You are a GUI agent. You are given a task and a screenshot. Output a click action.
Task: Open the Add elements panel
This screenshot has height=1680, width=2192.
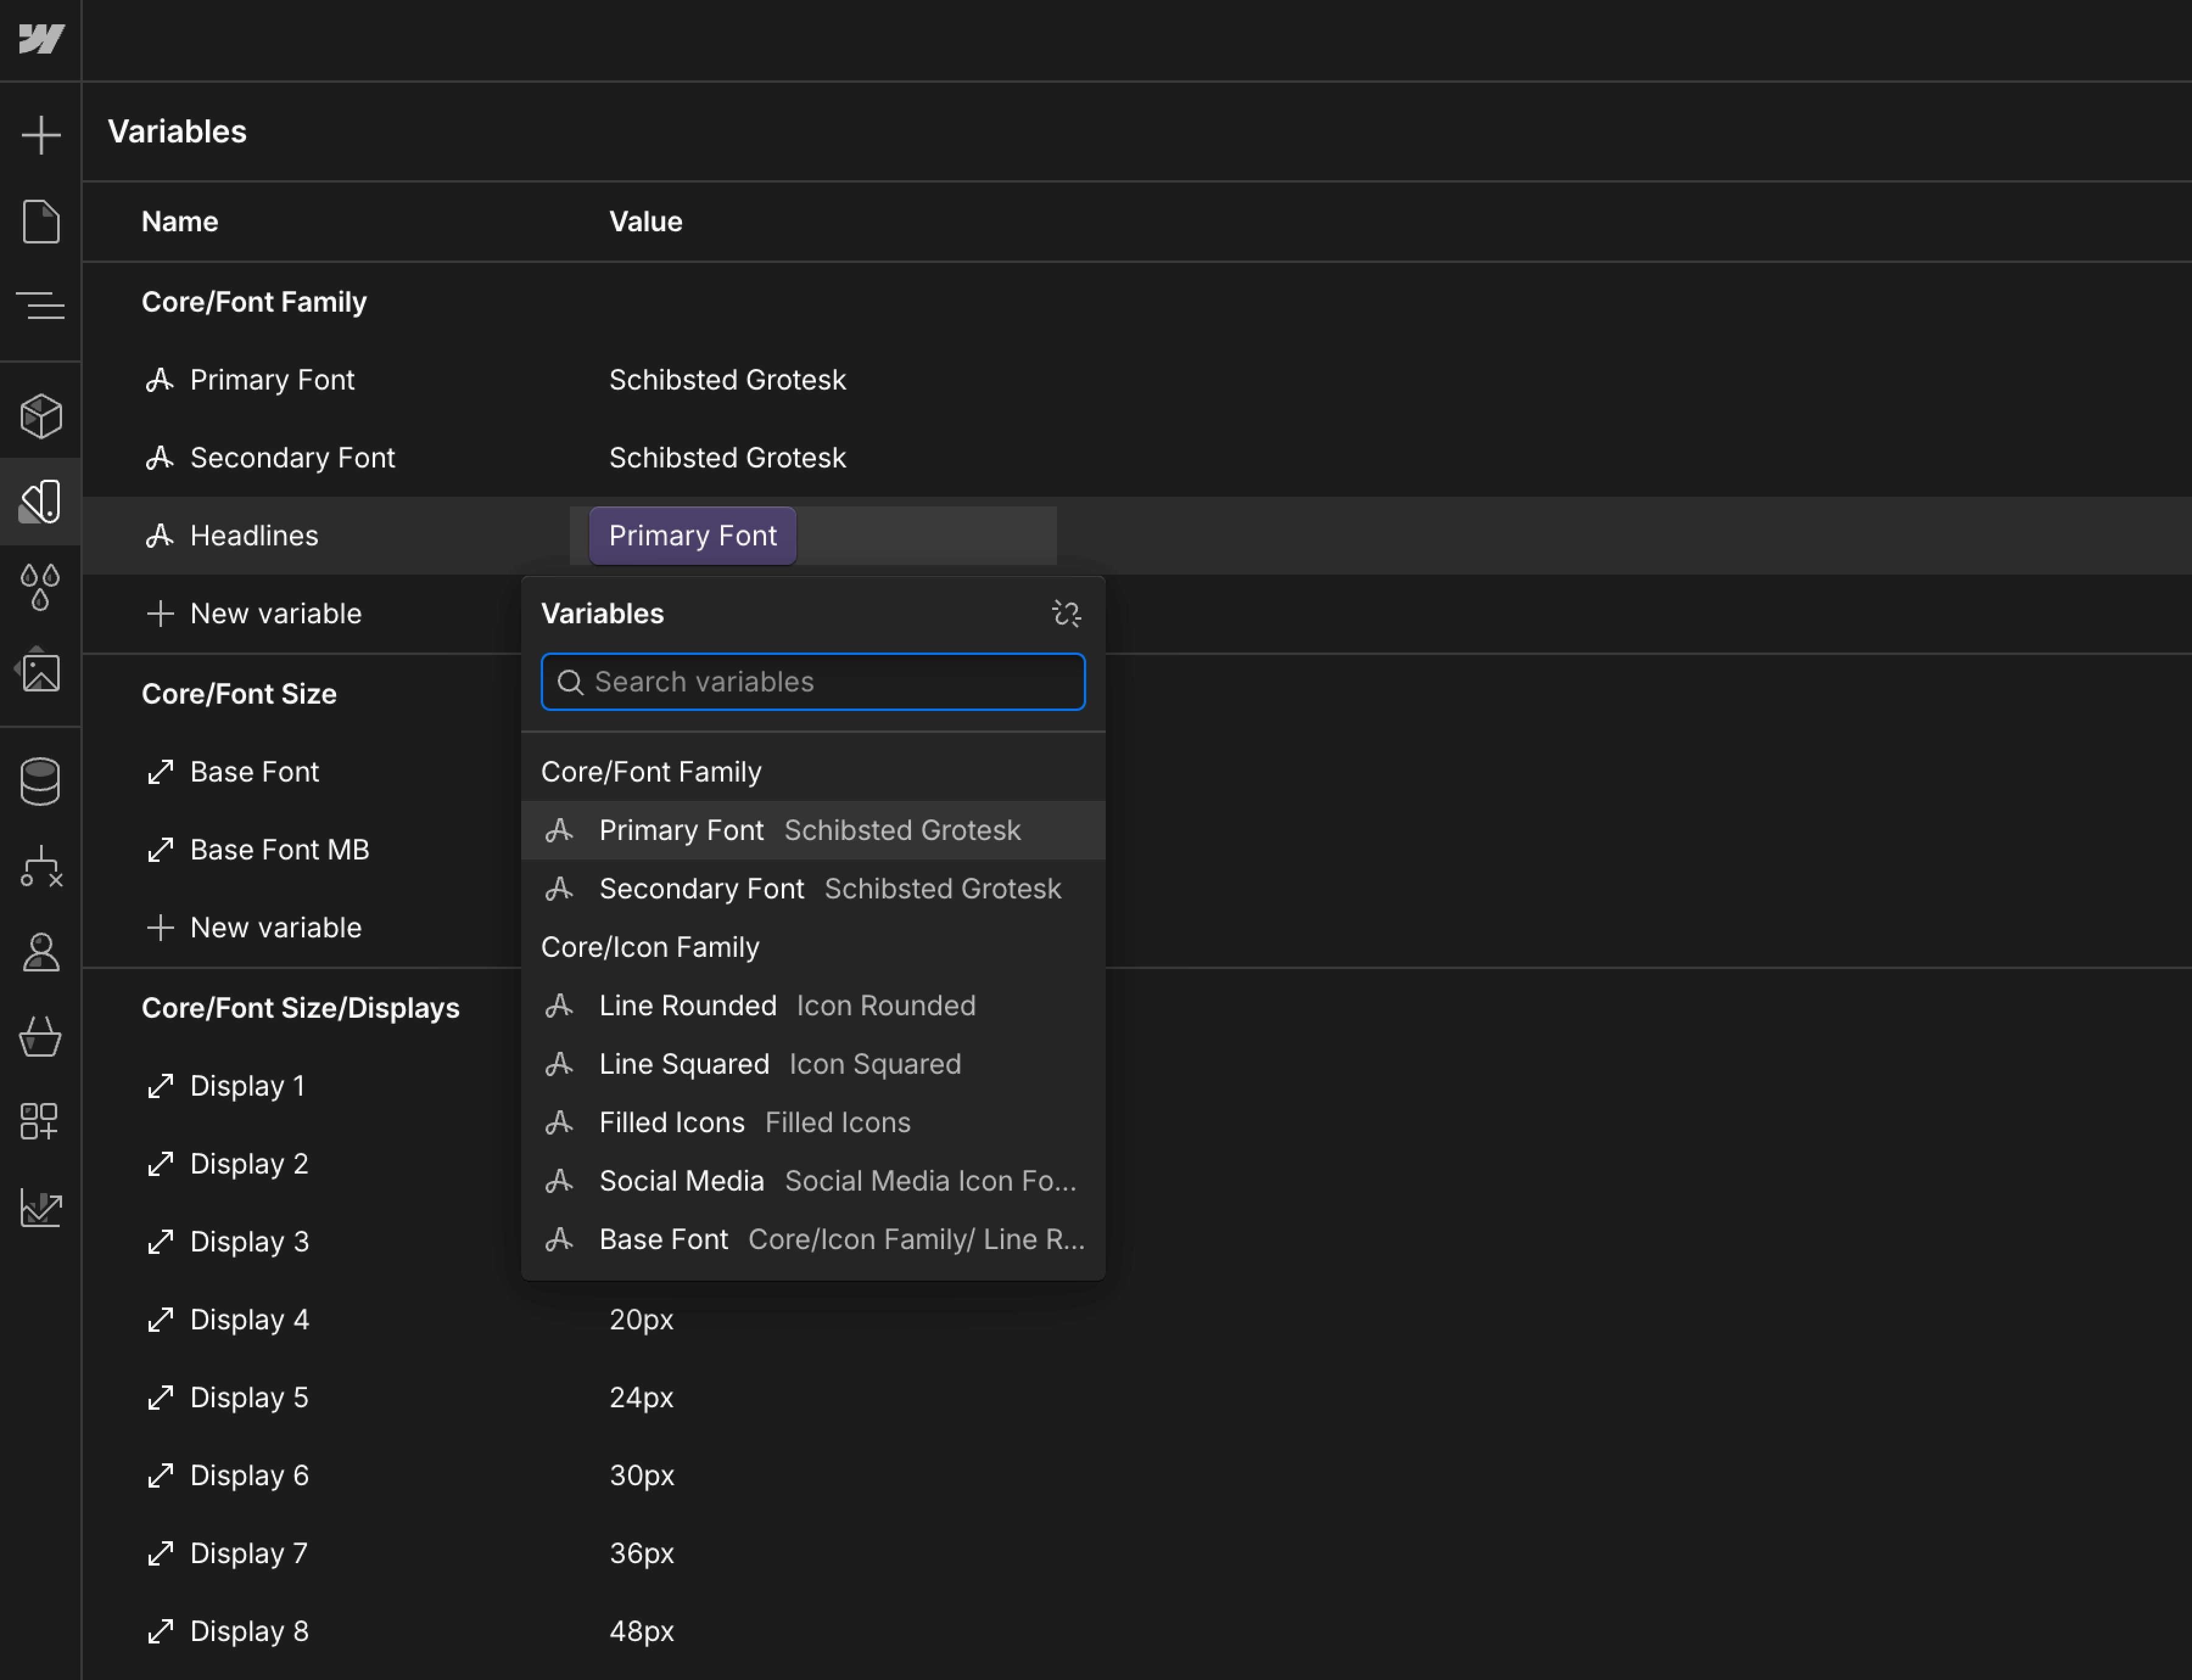tap(40, 134)
